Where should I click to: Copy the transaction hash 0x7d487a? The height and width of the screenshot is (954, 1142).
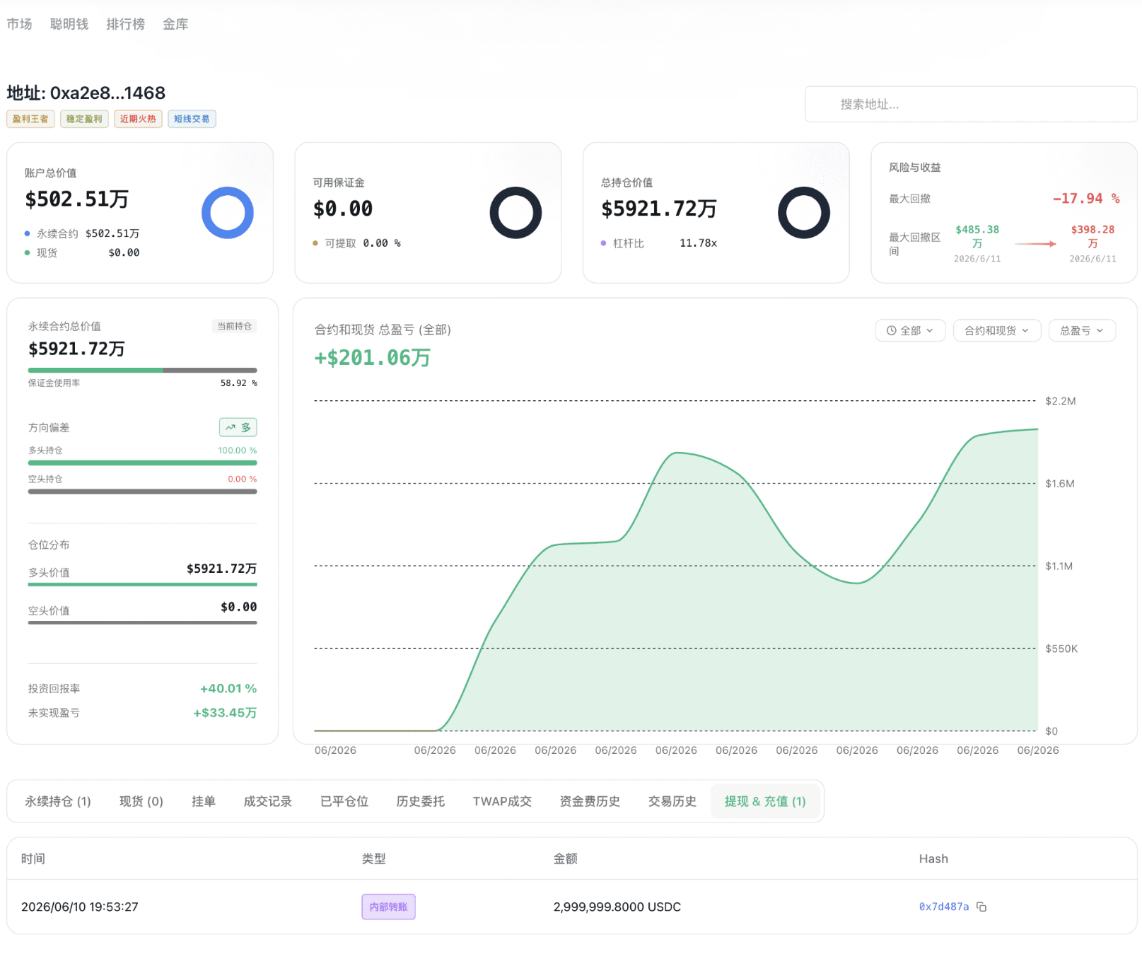tap(981, 907)
